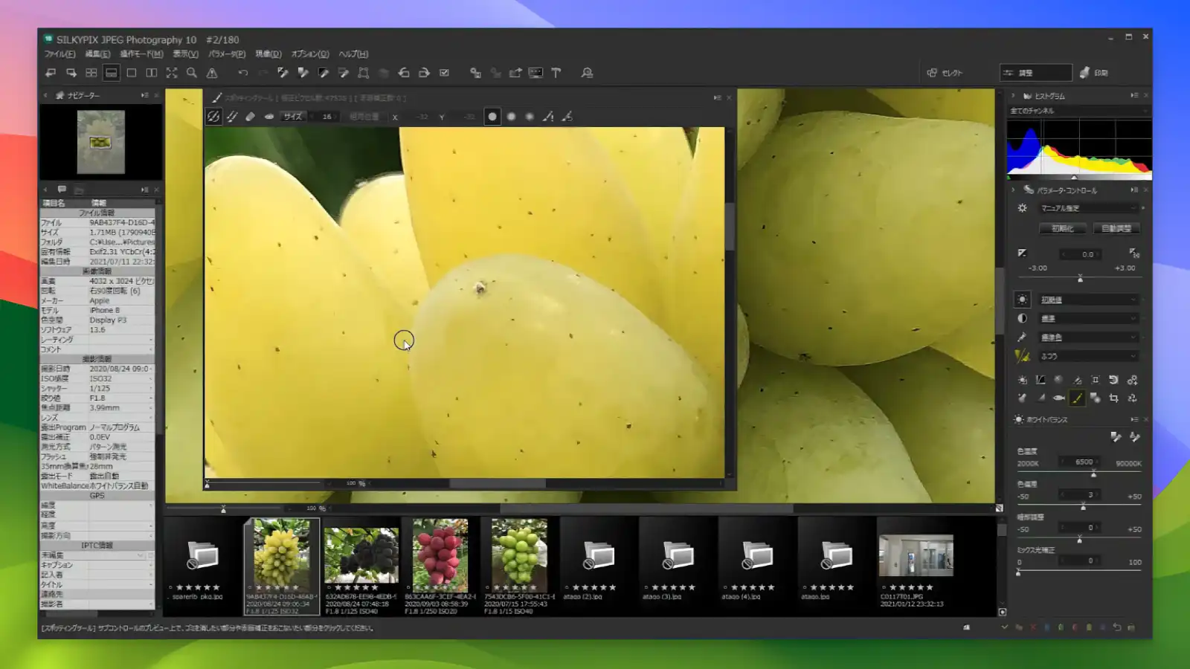Click the 初期化 button
This screenshot has height=669, width=1190.
point(1062,229)
